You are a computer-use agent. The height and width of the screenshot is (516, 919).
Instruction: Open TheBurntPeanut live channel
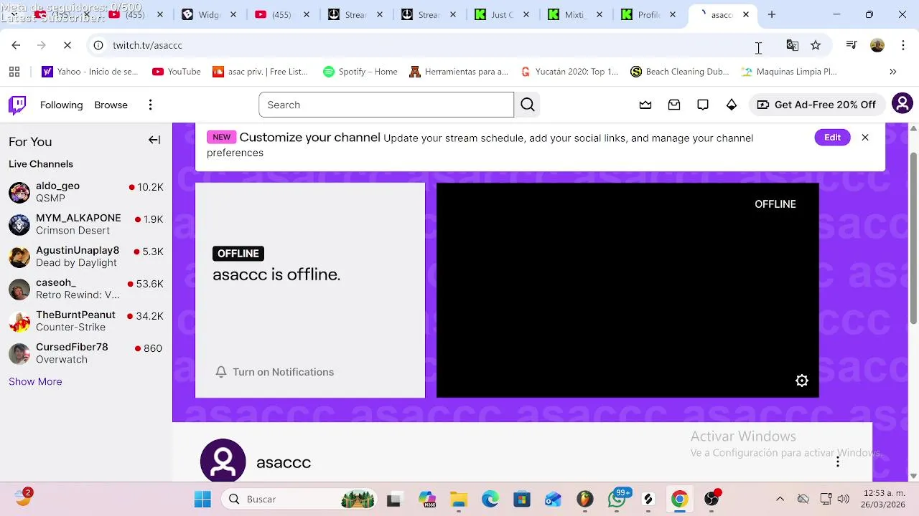(x=86, y=321)
